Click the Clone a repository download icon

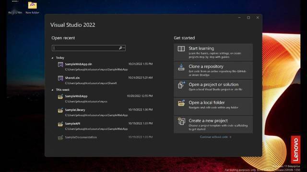pos(181,67)
